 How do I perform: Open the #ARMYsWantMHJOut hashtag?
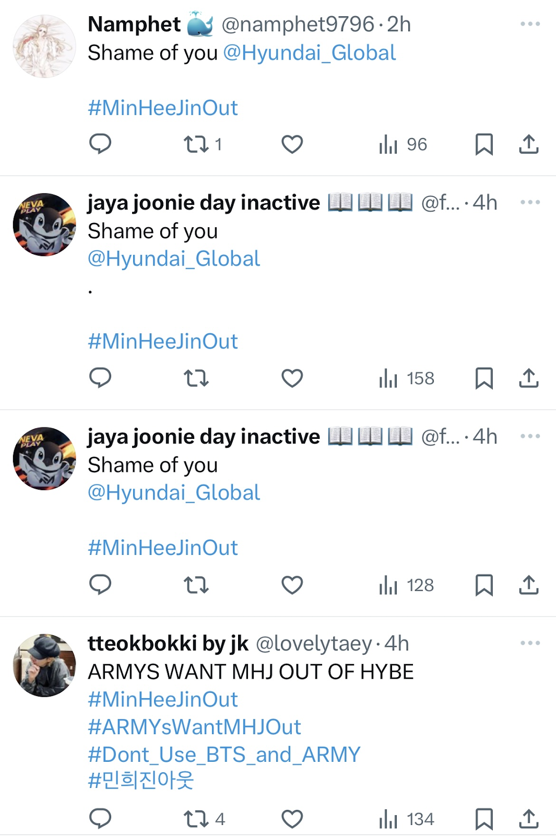click(194, 727)
